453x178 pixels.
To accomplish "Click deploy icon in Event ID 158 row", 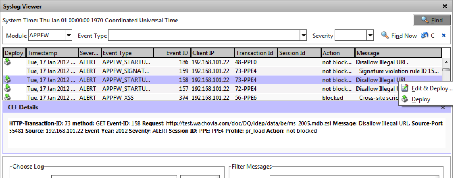I will [7, 80].
